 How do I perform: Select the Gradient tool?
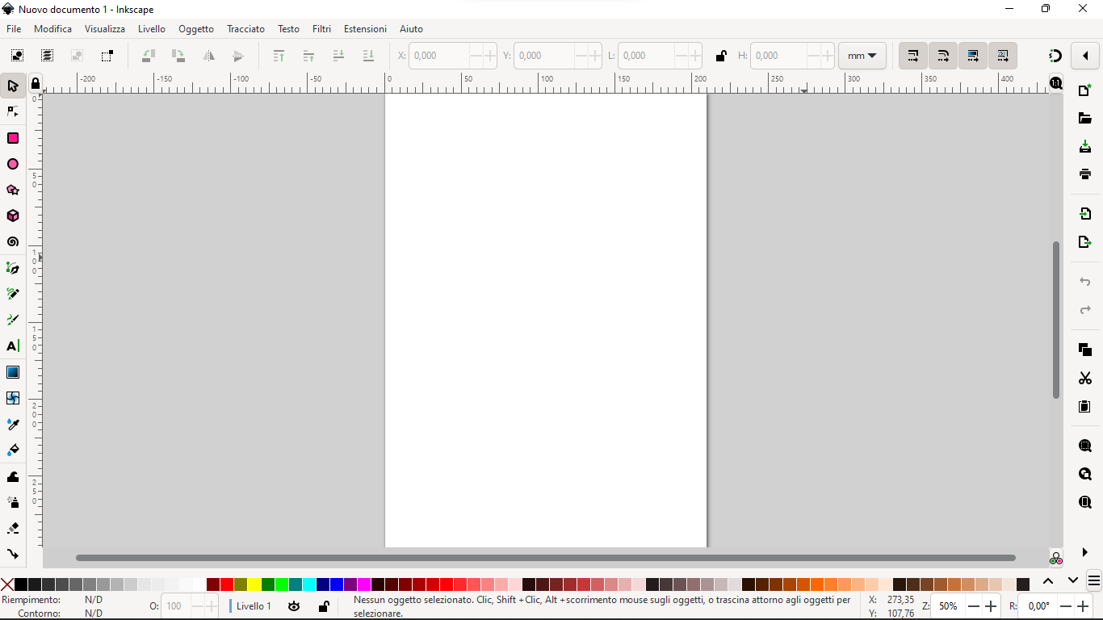[13, 372]
